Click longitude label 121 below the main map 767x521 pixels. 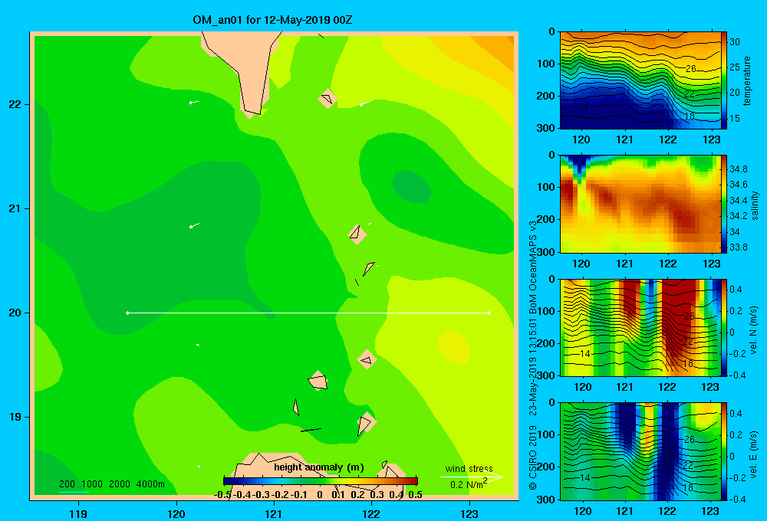(x=274, y=513)
